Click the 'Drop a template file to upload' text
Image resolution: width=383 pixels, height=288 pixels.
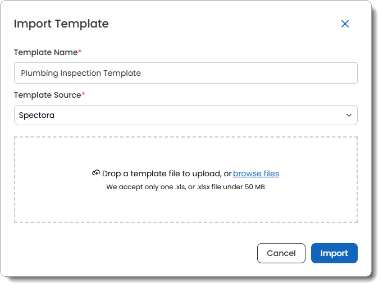pos(166,173)
